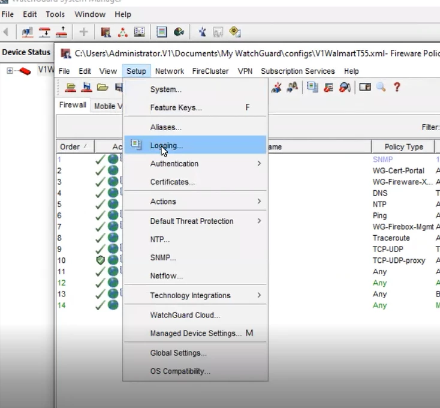This screenshot has height=408, width=440.
Task: Open Aliases... from the Setup menu
Action: coord(195,127)
